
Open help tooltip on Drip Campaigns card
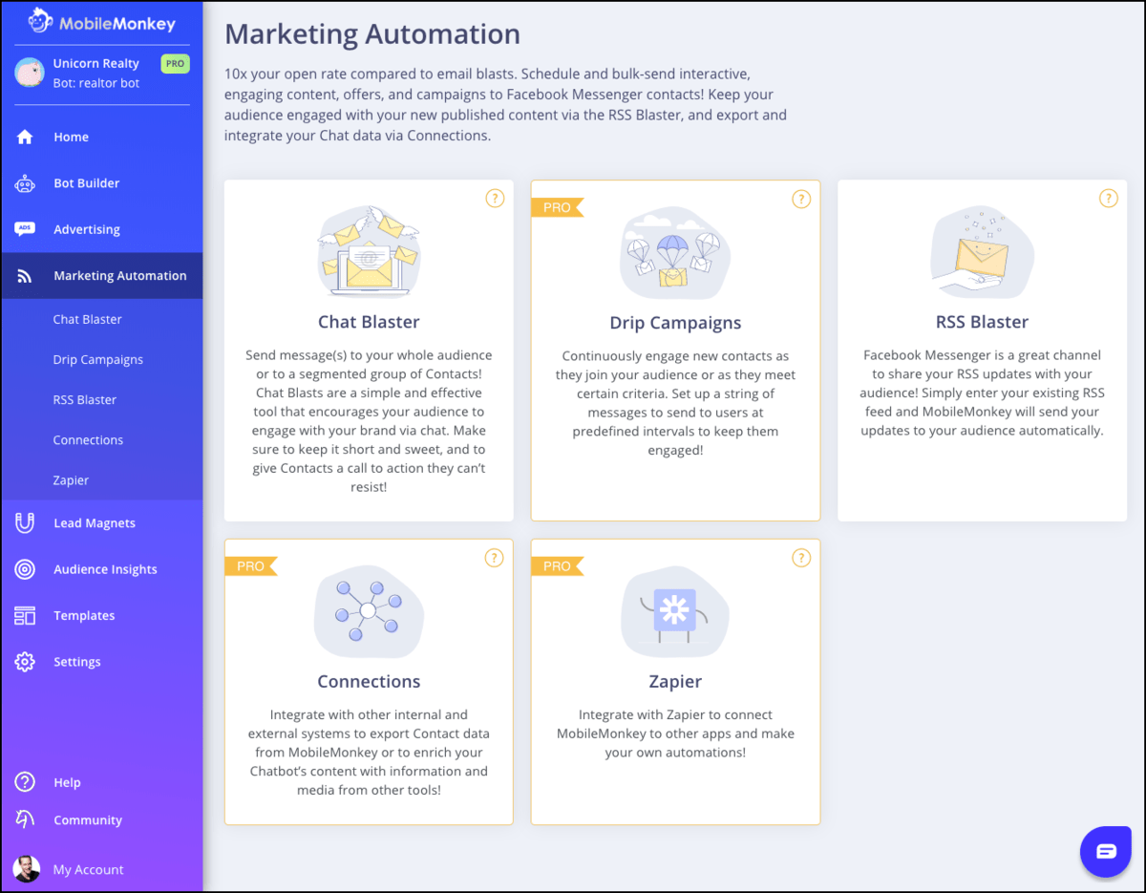point(801,199)
